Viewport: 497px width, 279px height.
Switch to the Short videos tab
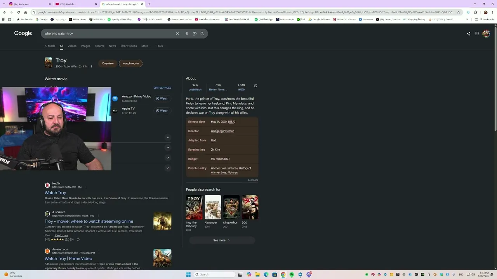coord(129,46)
